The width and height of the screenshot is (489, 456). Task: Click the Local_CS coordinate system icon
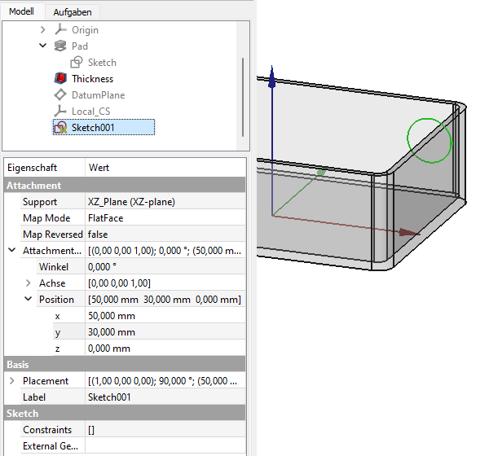pyautogui.click(x=59, y=112)
